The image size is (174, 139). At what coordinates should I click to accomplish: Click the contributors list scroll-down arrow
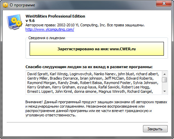coord(165,91)
